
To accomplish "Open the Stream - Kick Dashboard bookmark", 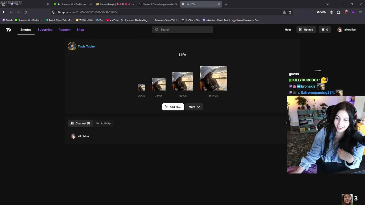I will click(x=28, y=20).
